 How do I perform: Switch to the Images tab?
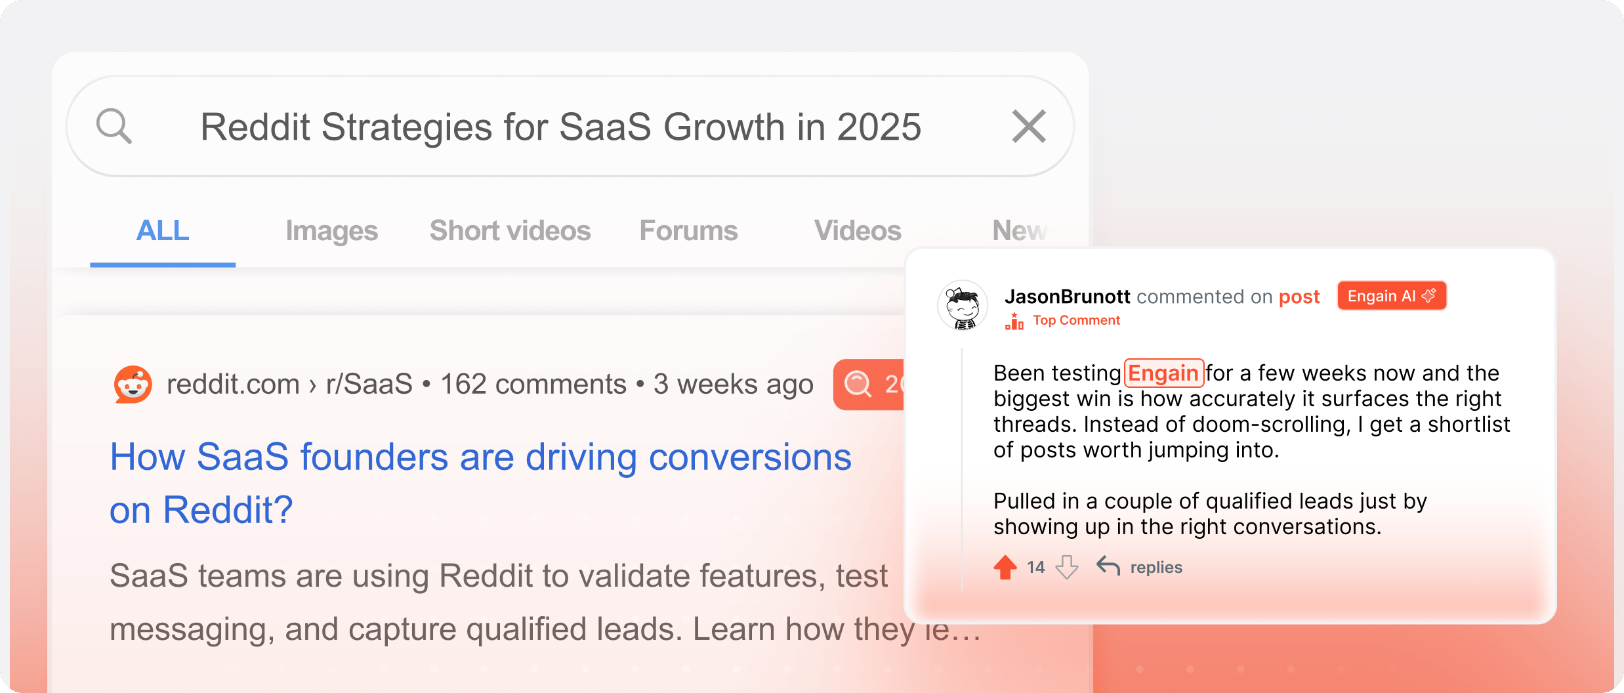pos(331,230)
